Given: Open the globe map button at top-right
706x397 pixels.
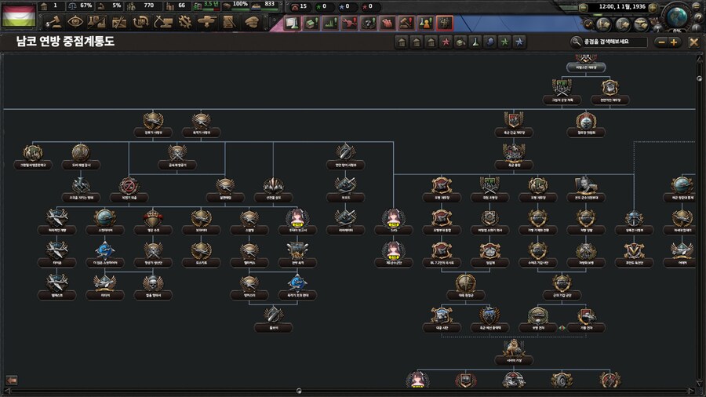Looking at the screenshot, I should click(675, 17).
